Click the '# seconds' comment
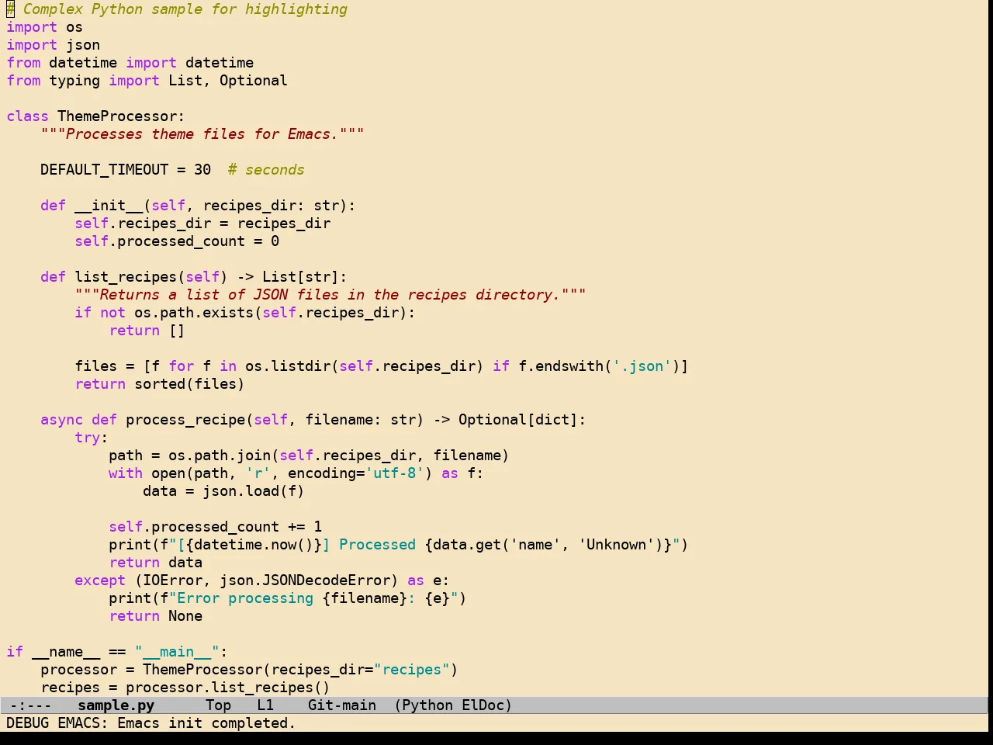The width and height of the screenshot is (993, 745). tap(266, 170)
